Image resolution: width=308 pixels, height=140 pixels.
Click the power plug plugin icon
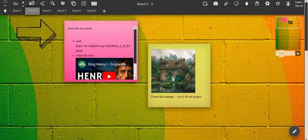(247, 3)
